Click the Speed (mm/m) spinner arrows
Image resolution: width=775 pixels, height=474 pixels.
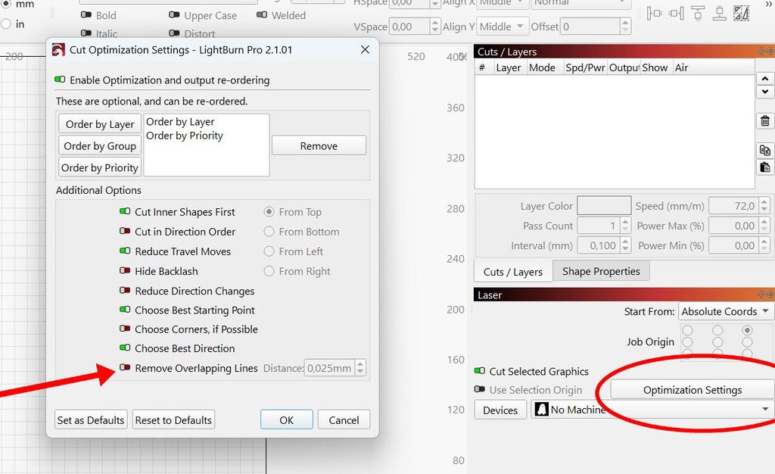(764, 206)
